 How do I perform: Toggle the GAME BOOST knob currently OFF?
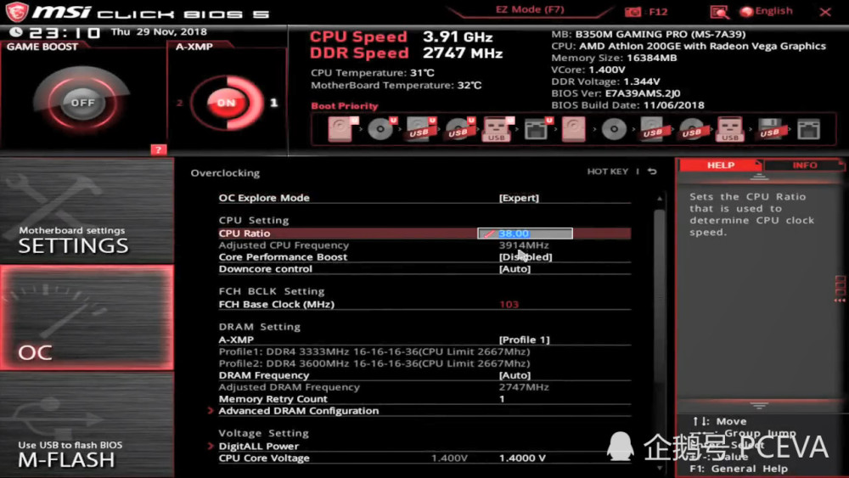click(x=82, y=103)
